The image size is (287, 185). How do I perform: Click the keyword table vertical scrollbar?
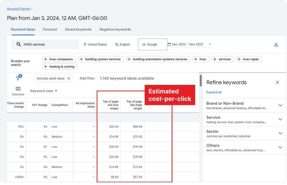[201, 80]
